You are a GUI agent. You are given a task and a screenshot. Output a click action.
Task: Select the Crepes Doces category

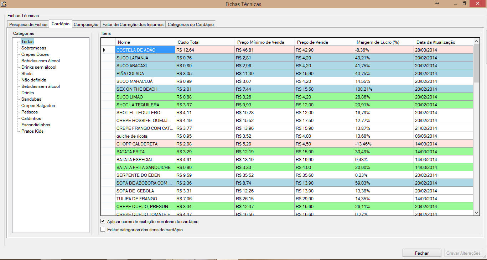(35, 54)
